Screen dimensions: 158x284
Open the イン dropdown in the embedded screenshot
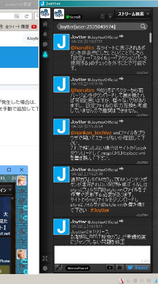(6, 190)
